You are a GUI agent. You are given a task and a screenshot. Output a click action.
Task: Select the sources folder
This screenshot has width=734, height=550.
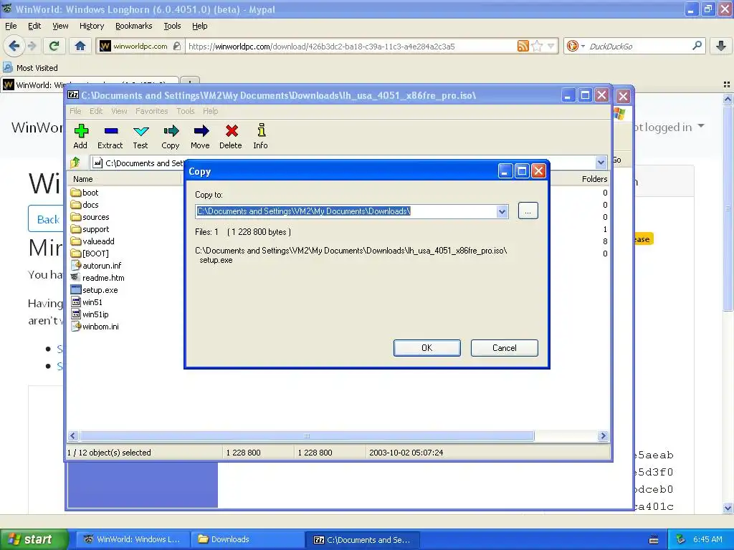[x=90, y=217]
